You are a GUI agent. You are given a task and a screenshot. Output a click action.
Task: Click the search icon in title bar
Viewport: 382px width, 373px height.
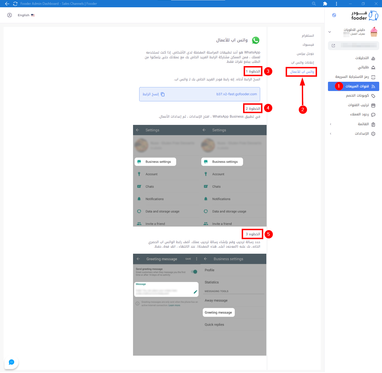(x=314, y=4)
